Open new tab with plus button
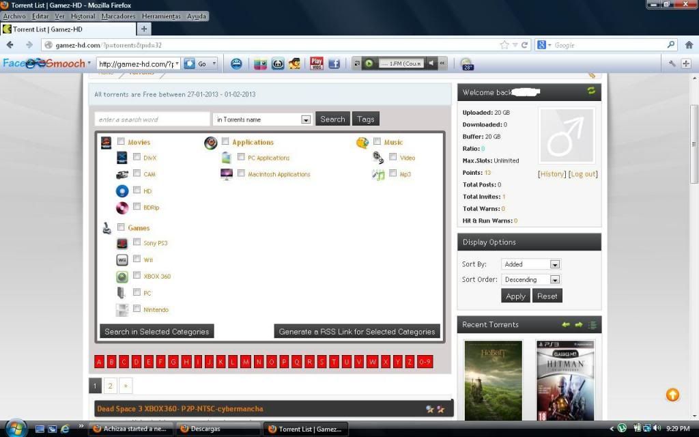This screenshot has width=699, height=437. click(144, 29)
